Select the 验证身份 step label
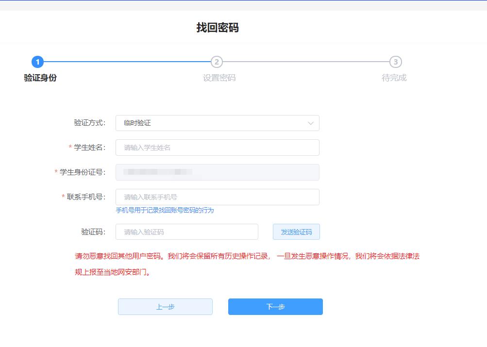This screenshot has height=347, width=487. (40, 78)
